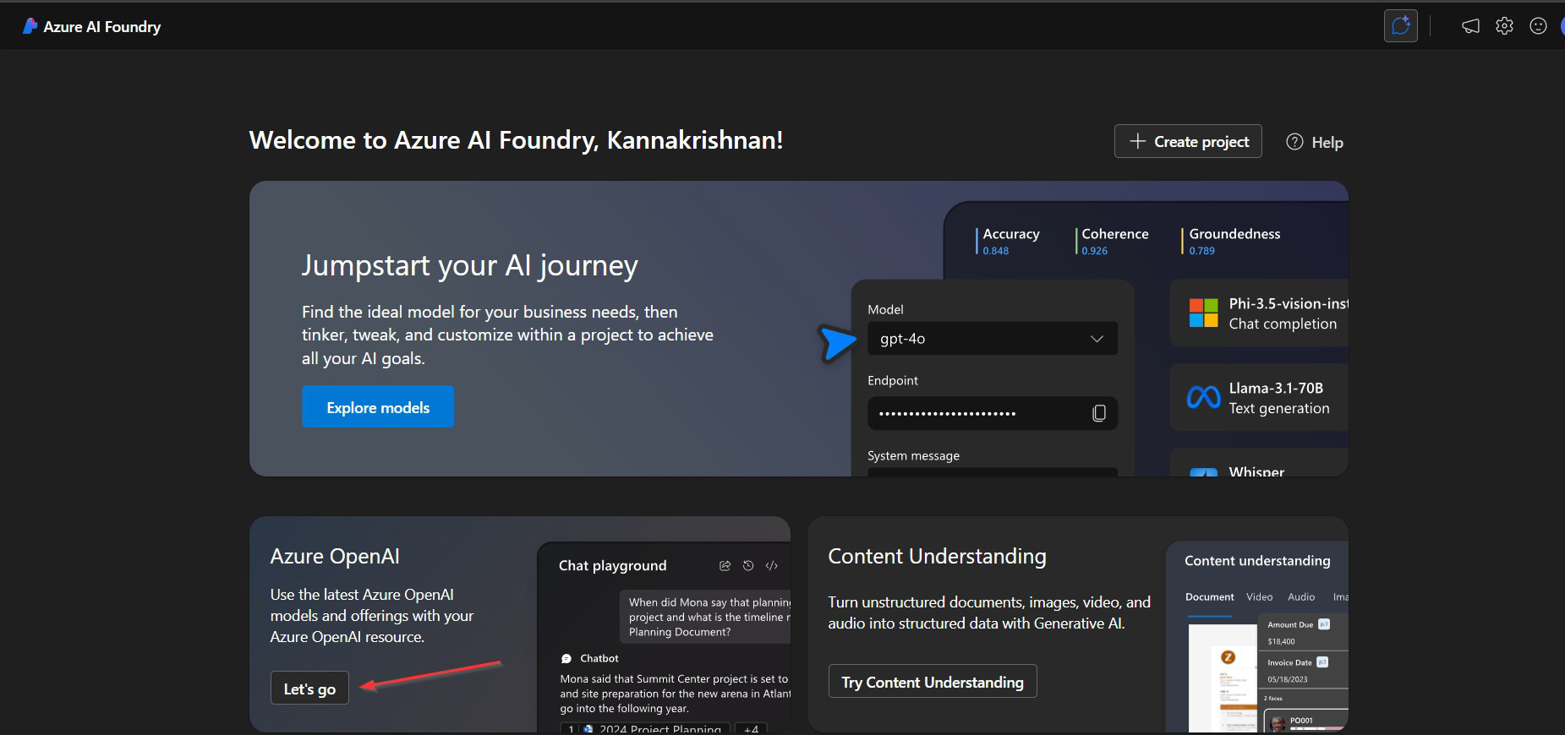Click the Amount Due $18,400 value
The width and height of the screenshot is (1565, 735).
point(1281,641)
